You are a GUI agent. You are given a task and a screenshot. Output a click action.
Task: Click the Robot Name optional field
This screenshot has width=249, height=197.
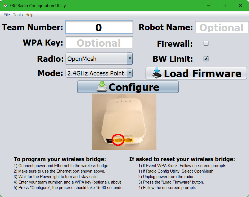[x=221, y=27]
